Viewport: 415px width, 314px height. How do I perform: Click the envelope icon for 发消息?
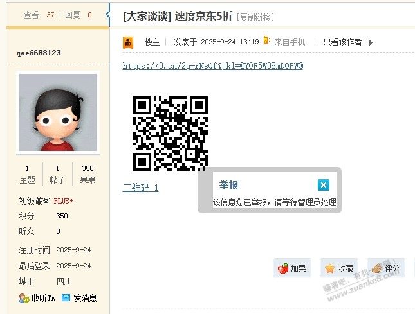pyautogui.click(x=66, y=298)
